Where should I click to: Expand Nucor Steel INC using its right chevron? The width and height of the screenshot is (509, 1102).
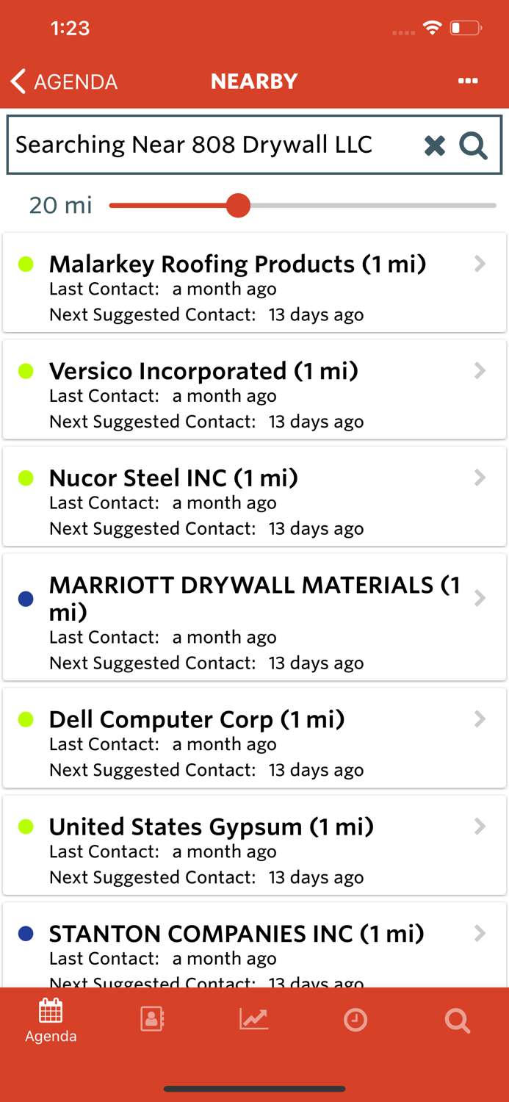coord(480,478)
